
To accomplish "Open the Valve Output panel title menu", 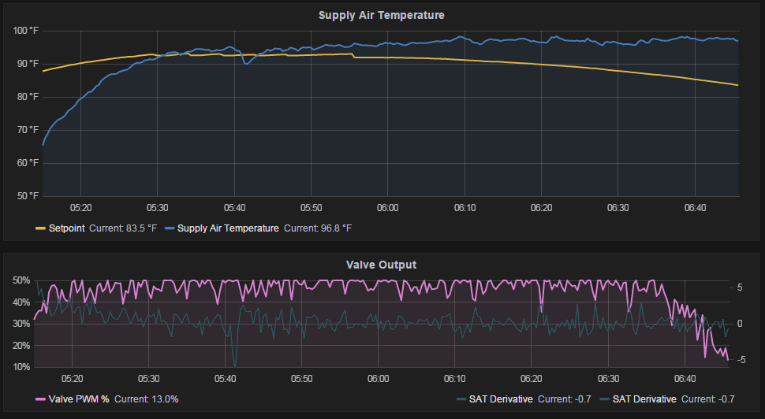I will (x=381, y=265).
